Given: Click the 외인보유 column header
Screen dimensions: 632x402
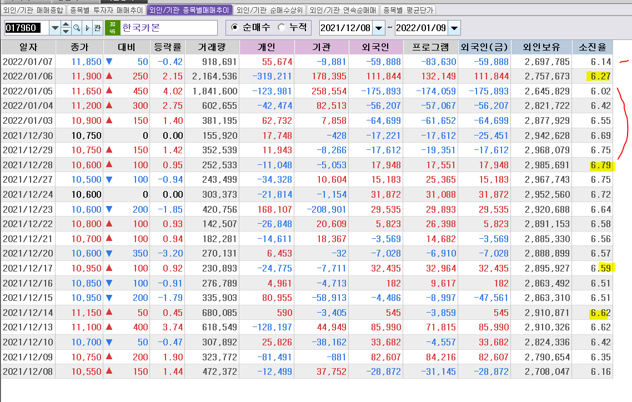Looking at the screenshot, I should coord(541,47).
